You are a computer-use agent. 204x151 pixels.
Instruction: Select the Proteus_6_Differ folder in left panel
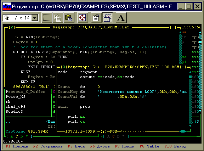pos(25,92)
